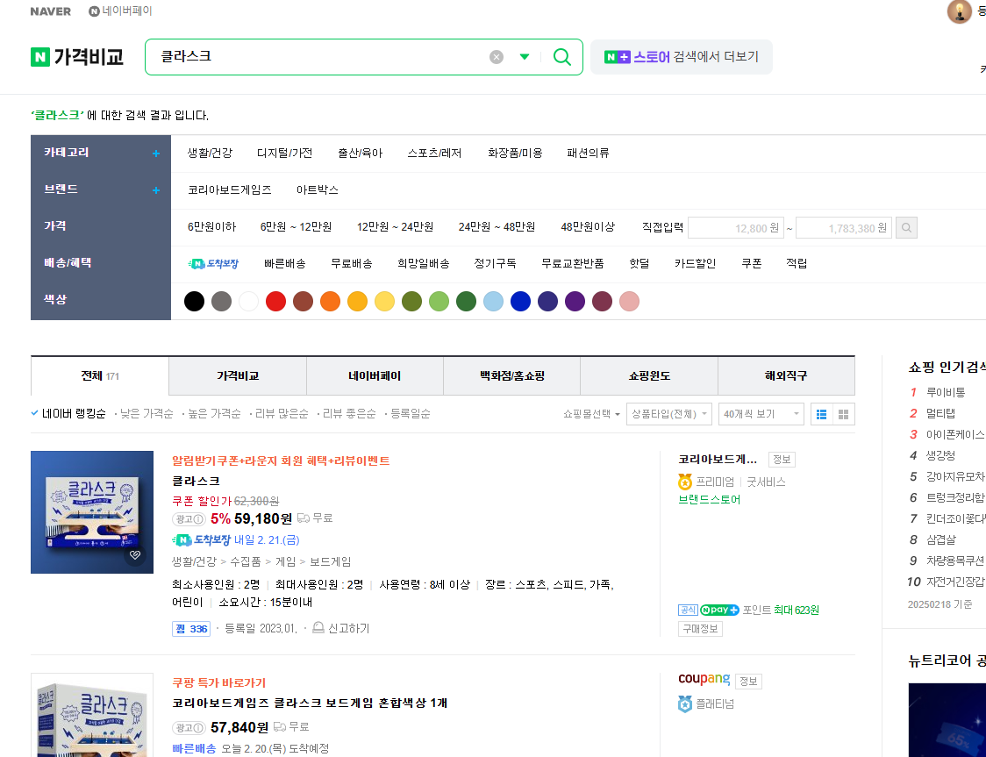The image size is (986, 757).
Task: Select 코리아보드게임즈 brand filter
Action: pos(230,189)
